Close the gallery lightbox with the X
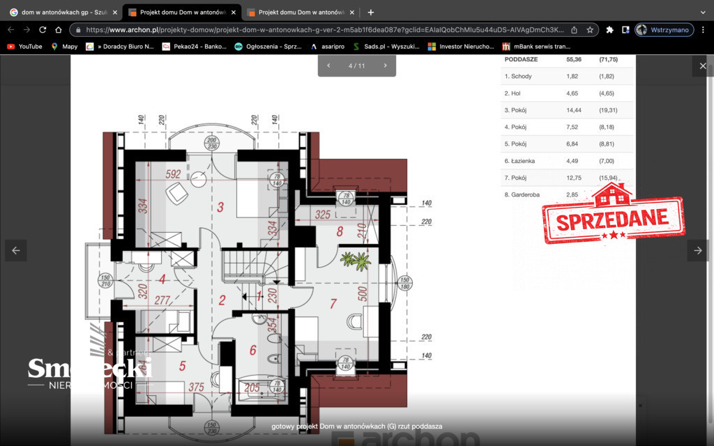This screenshot has width=714, height=446. [703, 66]
